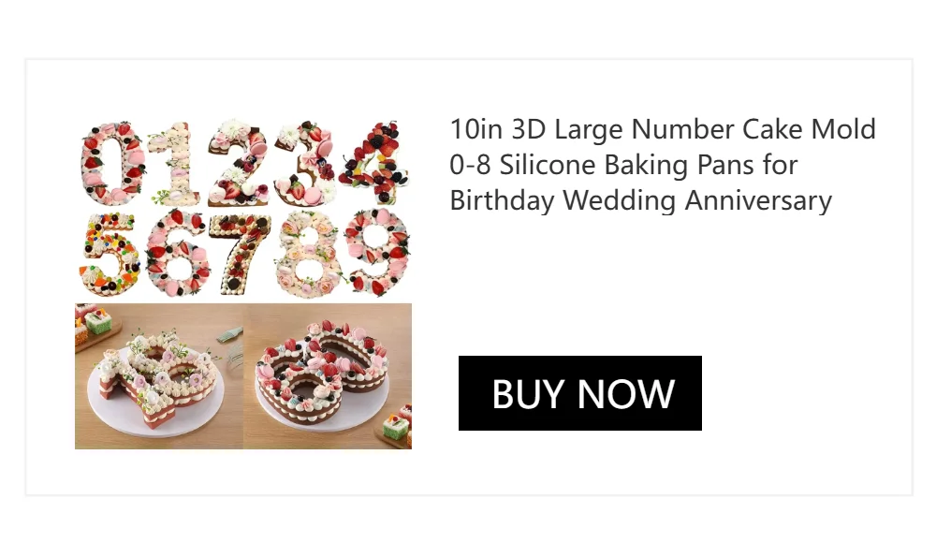Click the number 6 cake image
The image size is (936, 543).
coord(179,253)
